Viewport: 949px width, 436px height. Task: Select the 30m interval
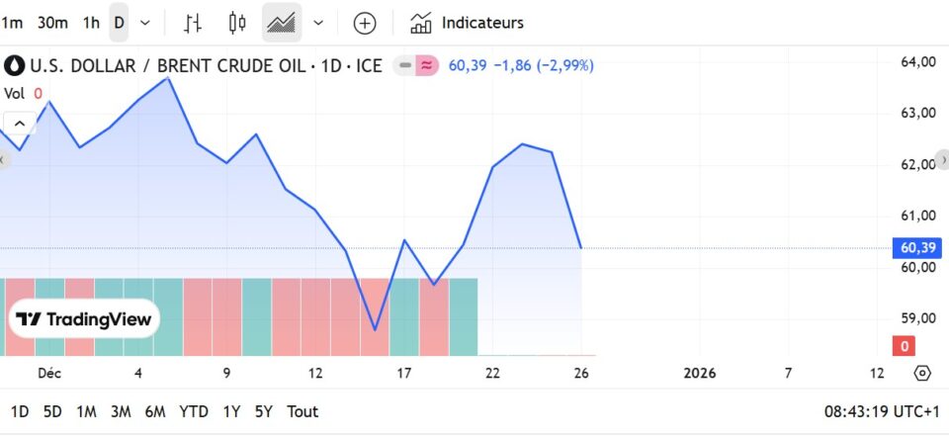point(52,22)
